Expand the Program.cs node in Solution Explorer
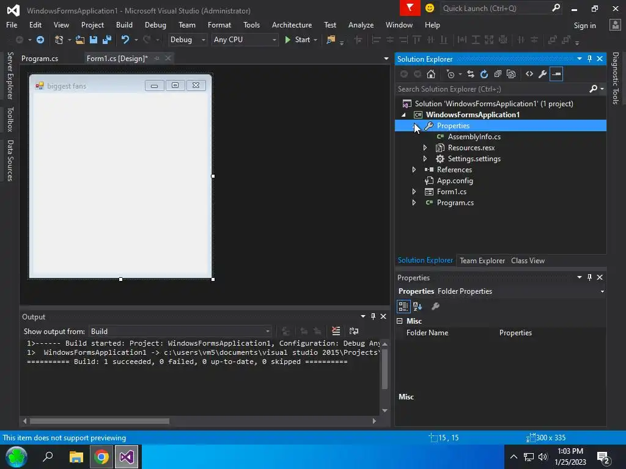The image size is (626, 469). (414, 203)
